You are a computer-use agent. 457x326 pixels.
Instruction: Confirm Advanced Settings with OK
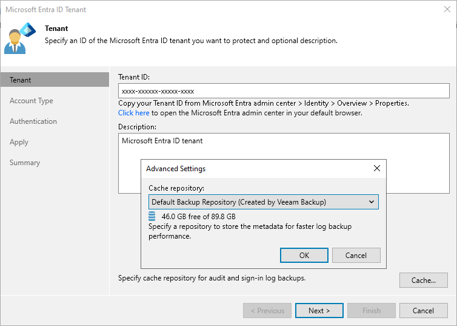(x=304, y=256)
